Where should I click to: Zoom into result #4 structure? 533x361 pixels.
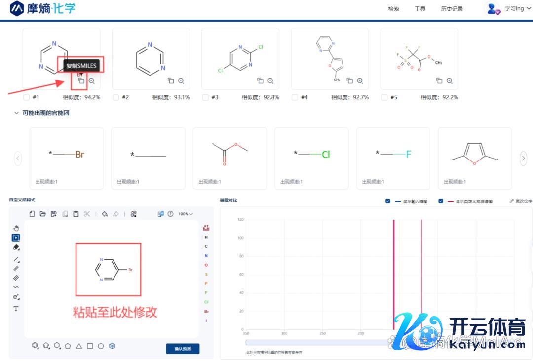point(360,80)
